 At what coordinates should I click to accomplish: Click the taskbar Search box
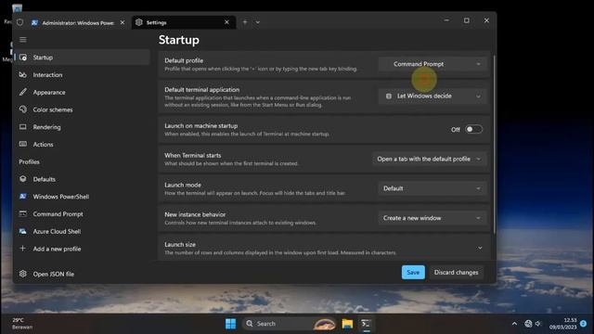click(x=289, y=324)
